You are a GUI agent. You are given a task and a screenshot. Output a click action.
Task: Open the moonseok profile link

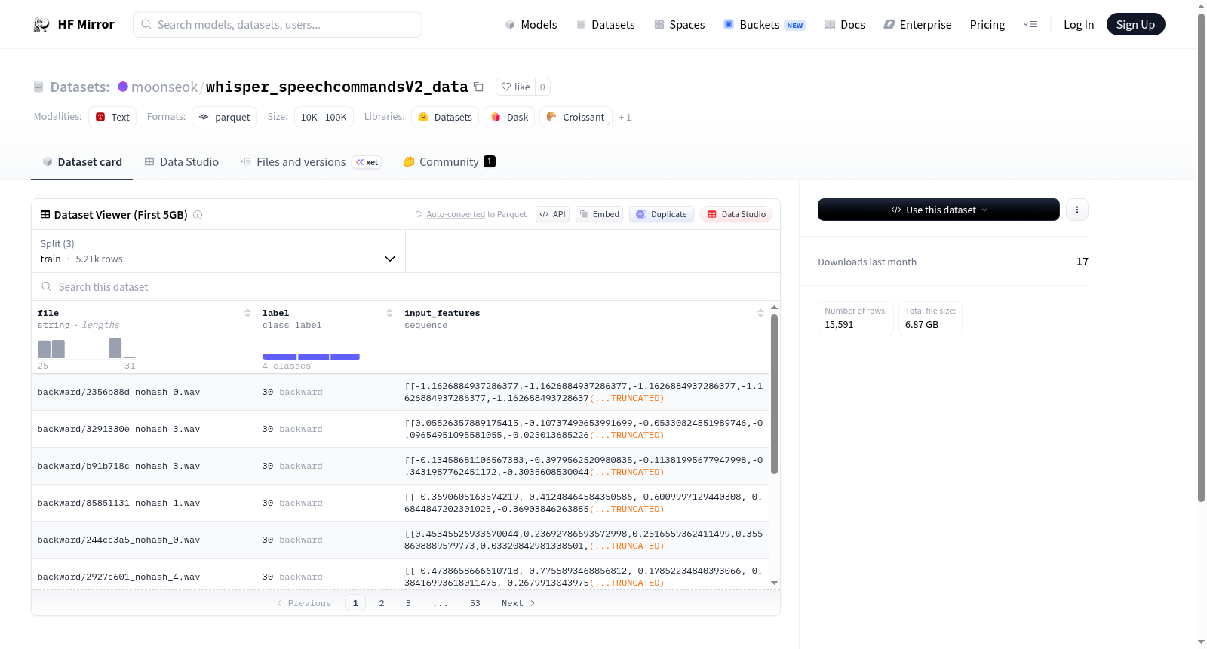(164, 87)
